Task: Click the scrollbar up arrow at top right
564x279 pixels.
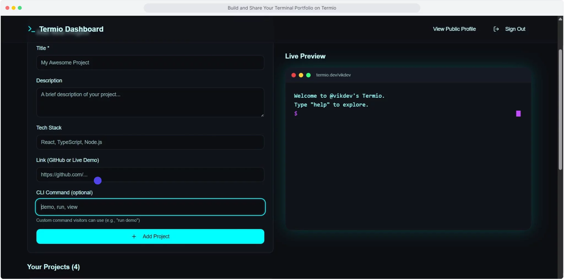Action: (x=560, y=19)
